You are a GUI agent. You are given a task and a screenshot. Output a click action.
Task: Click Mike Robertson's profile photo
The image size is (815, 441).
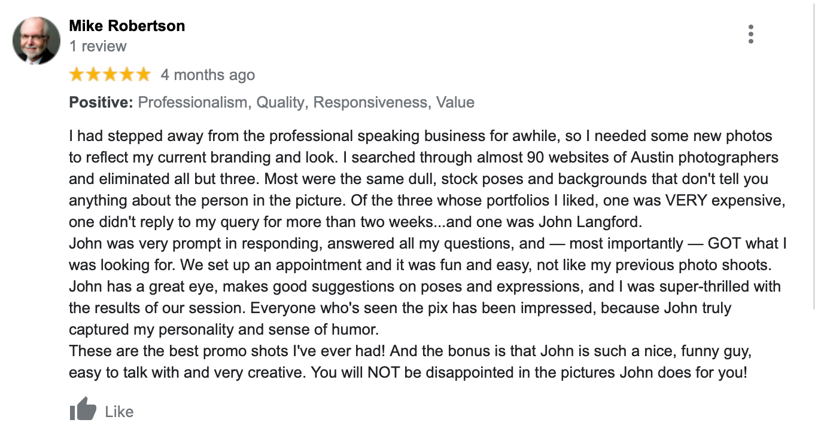37,41
